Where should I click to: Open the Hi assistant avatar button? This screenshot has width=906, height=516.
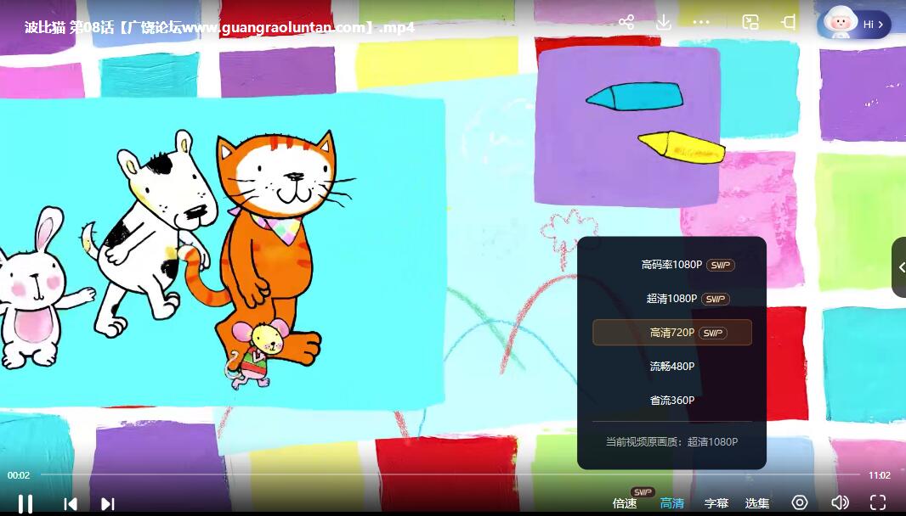click(854, 25)
